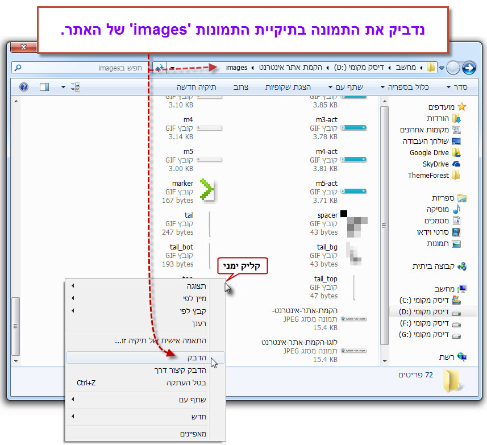
Task: Open 'חדש' new submenu
Action: tap(145, 417)
